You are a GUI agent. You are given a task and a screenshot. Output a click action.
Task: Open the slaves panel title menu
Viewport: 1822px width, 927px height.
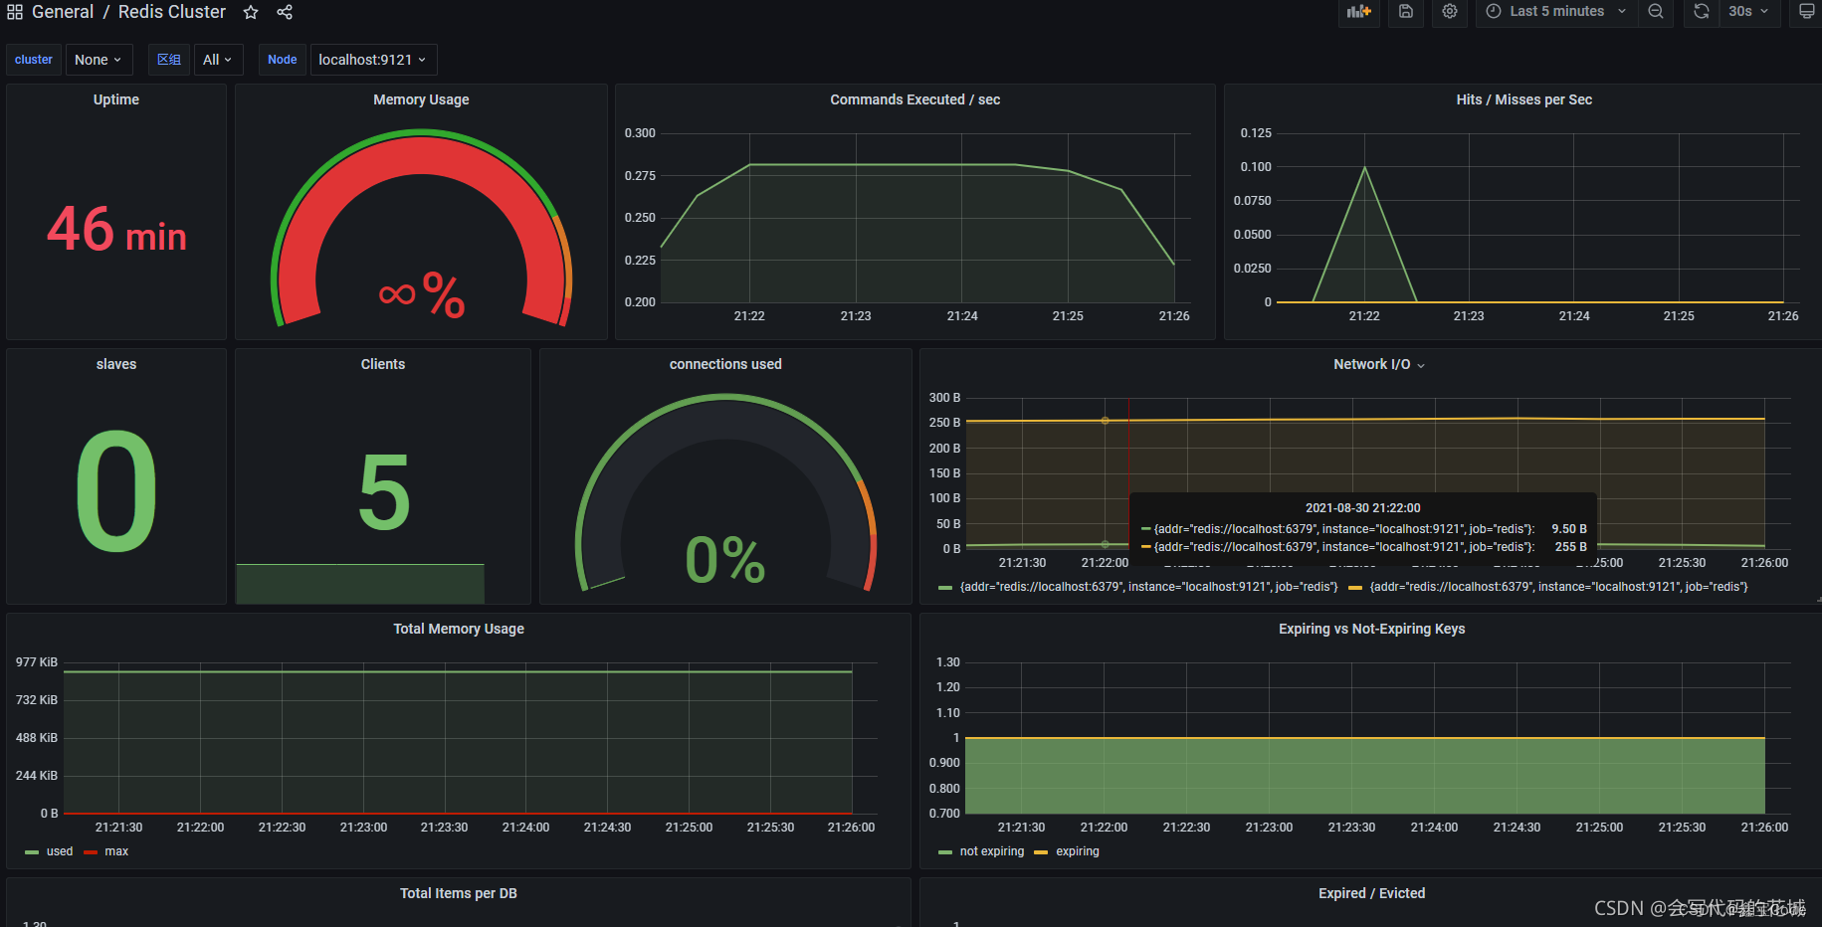pyautogui.click(x=116, y=364)
